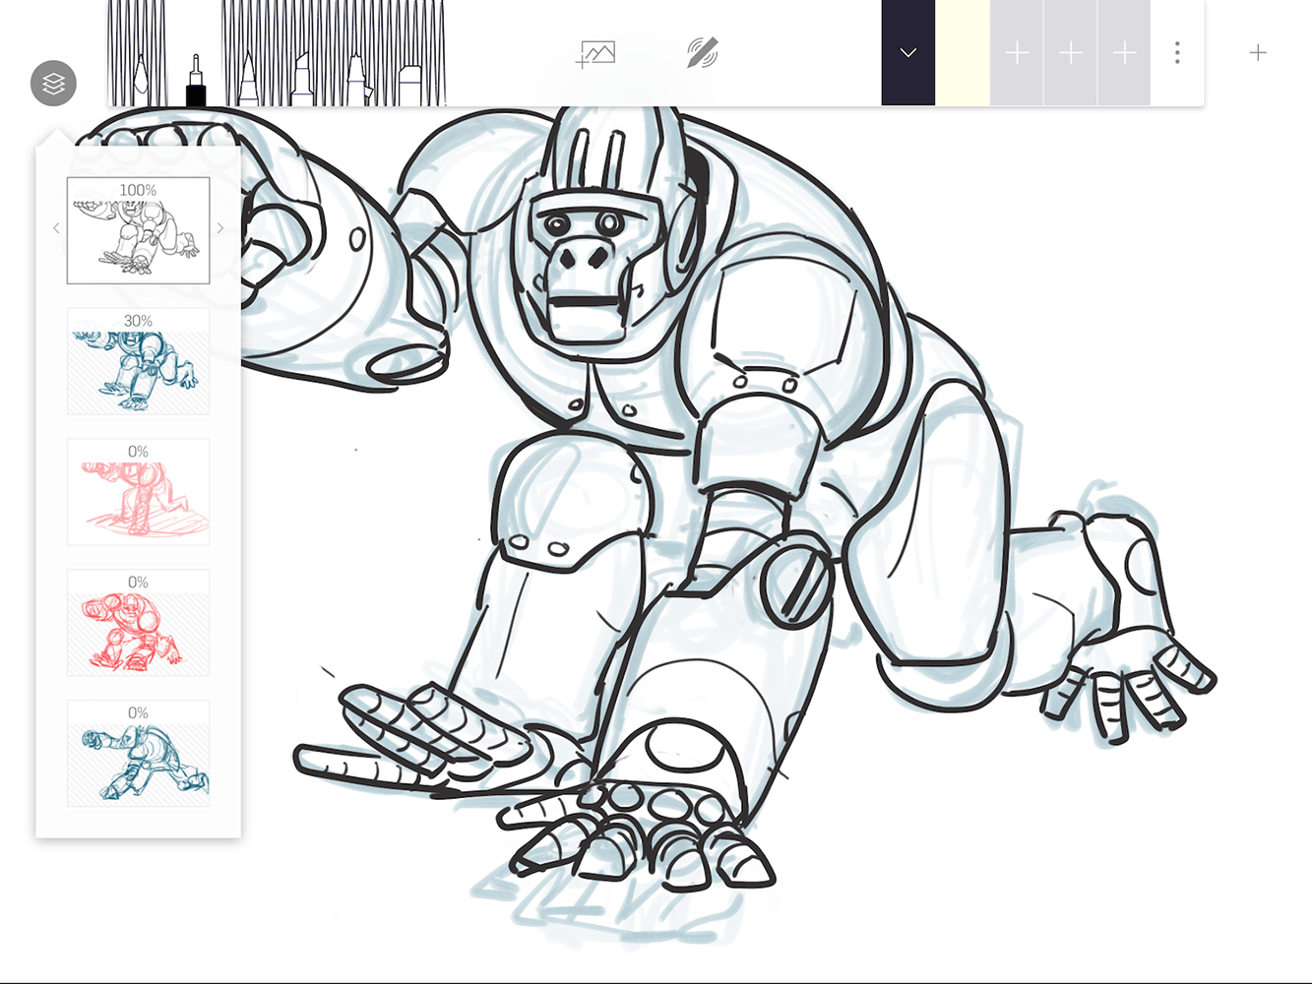Open the three-dot more options menu
The image size is (1312, 984).
click(1177, 53)
